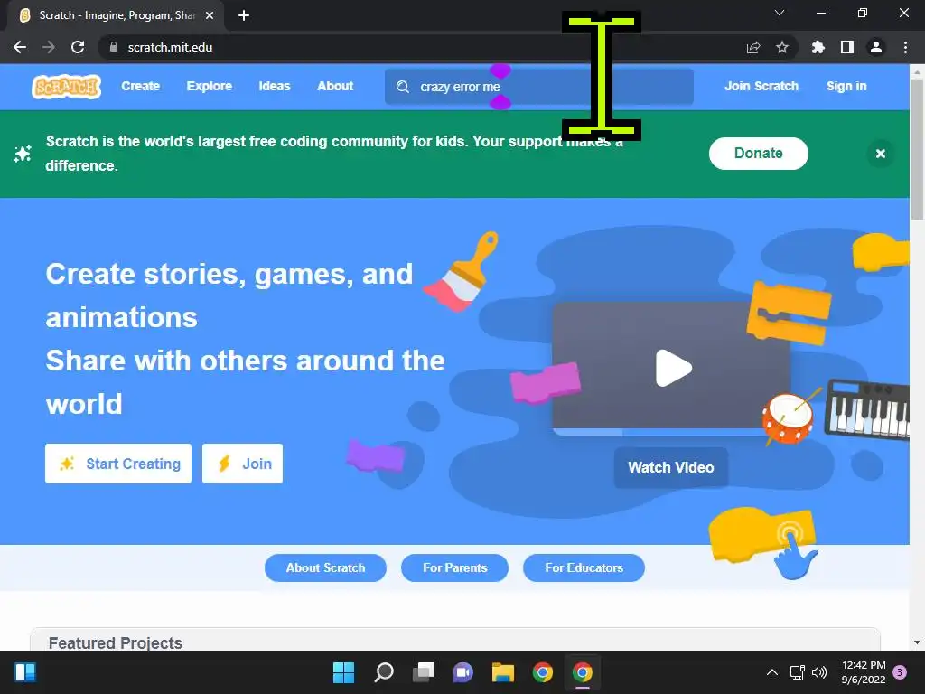The image size is (925, 694).
Task: Open Task View on the taskbar
Action: tap(424, 672)
